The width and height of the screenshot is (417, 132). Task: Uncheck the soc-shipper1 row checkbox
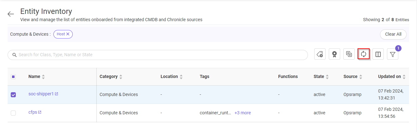tap(13, 95)
